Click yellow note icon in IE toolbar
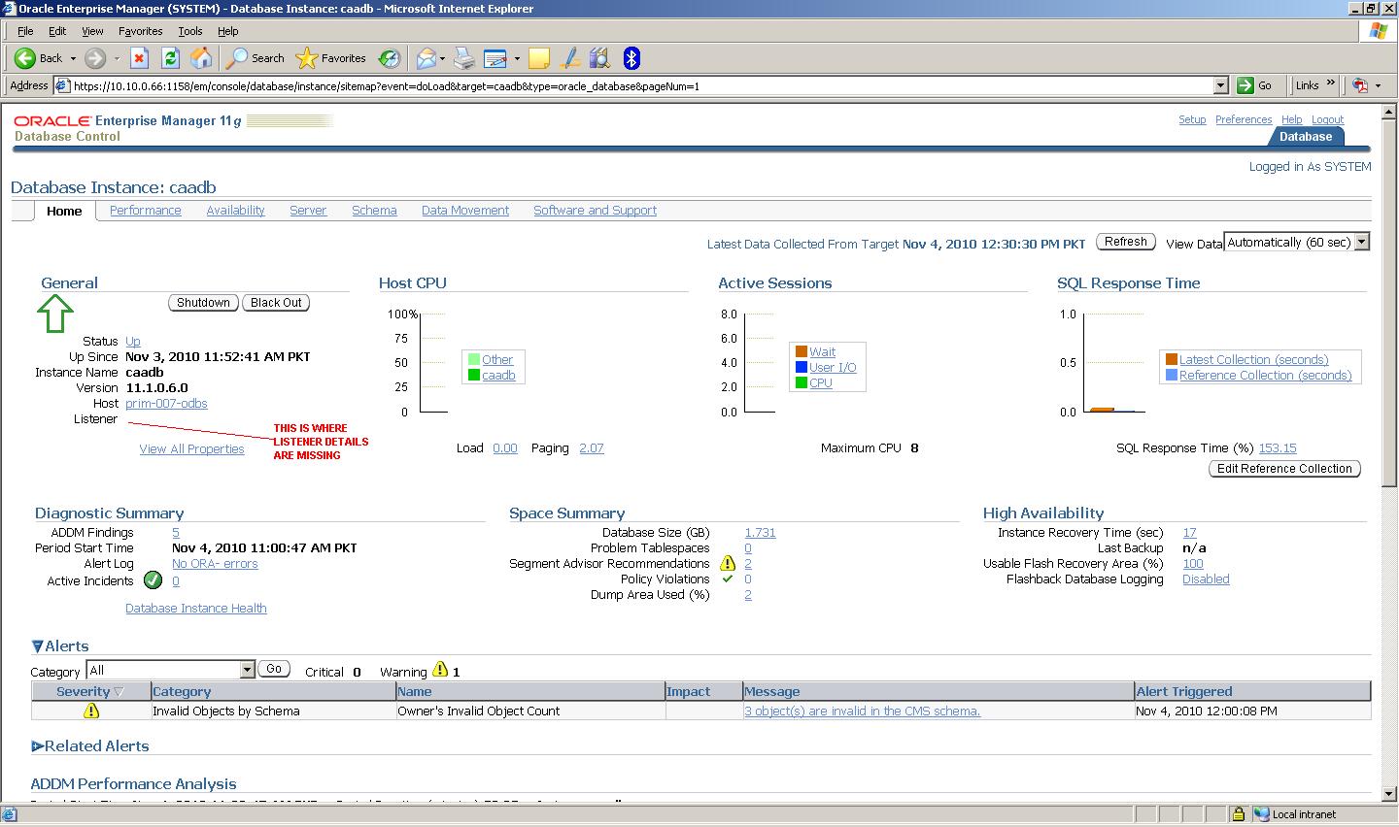 (x=539, y=58)
